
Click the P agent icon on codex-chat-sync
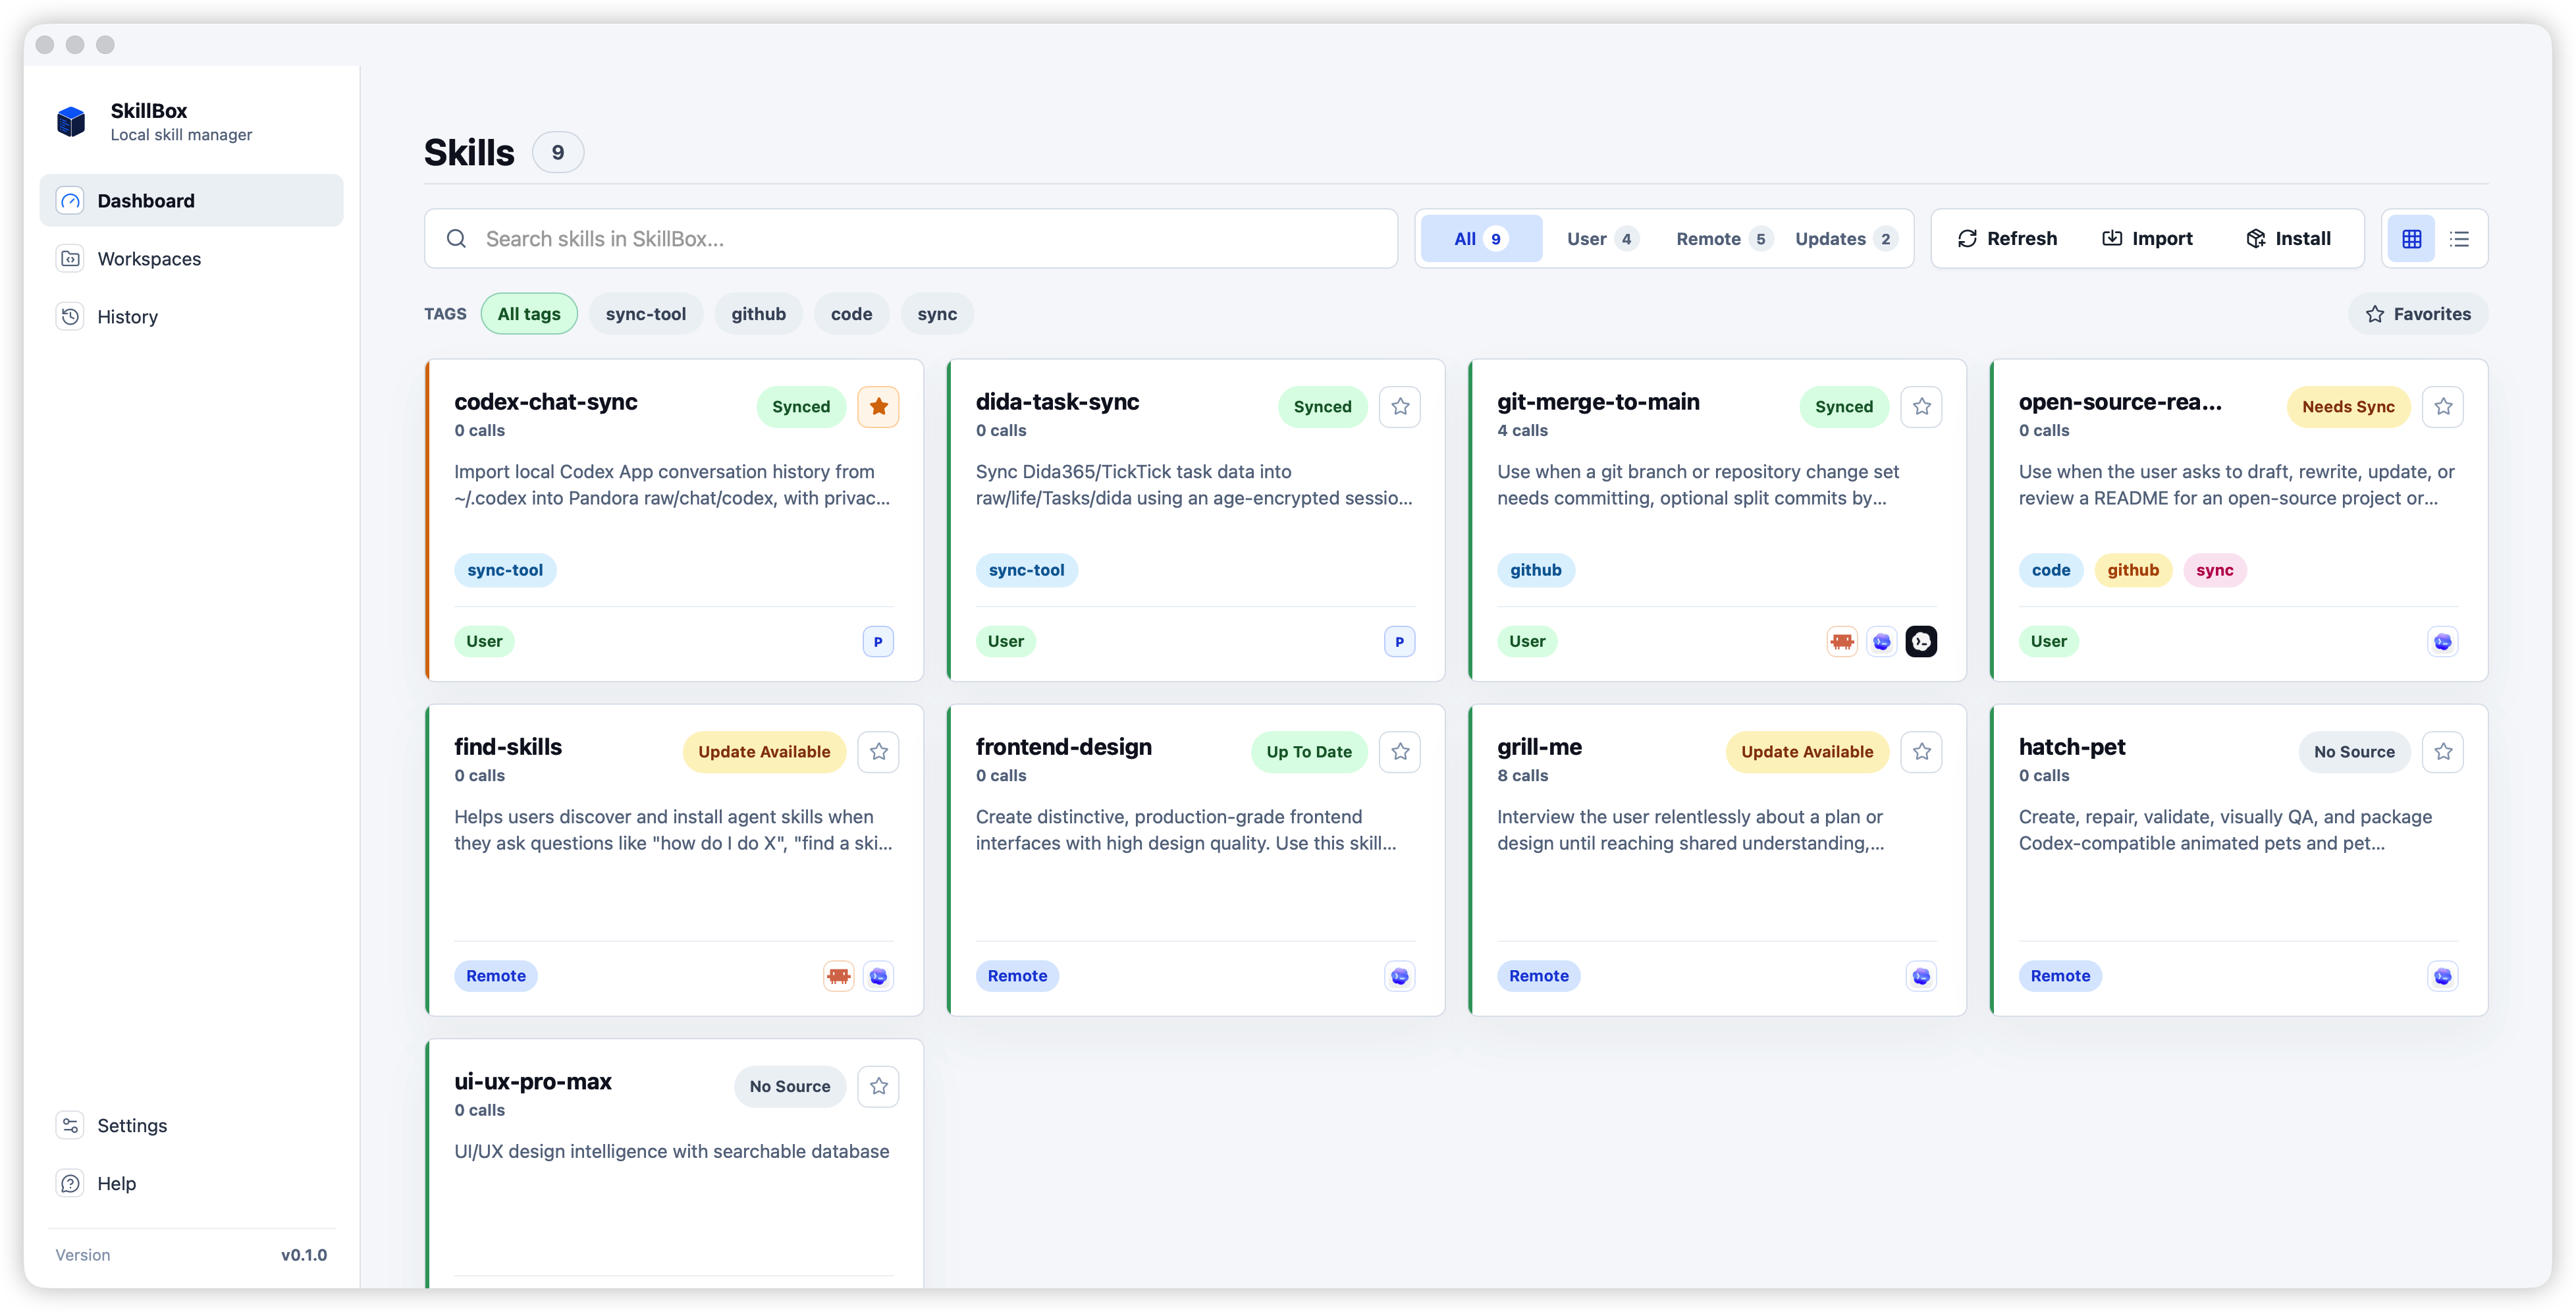pyautogui.click(x=878, y=642)
